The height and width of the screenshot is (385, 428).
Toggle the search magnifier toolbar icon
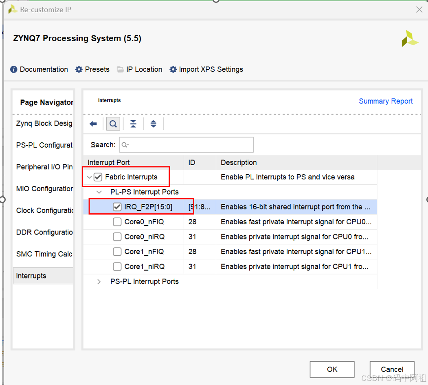[113, 124]
